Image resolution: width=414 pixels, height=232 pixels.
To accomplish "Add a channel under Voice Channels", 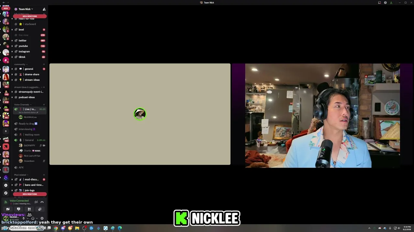I will [44, 105].
